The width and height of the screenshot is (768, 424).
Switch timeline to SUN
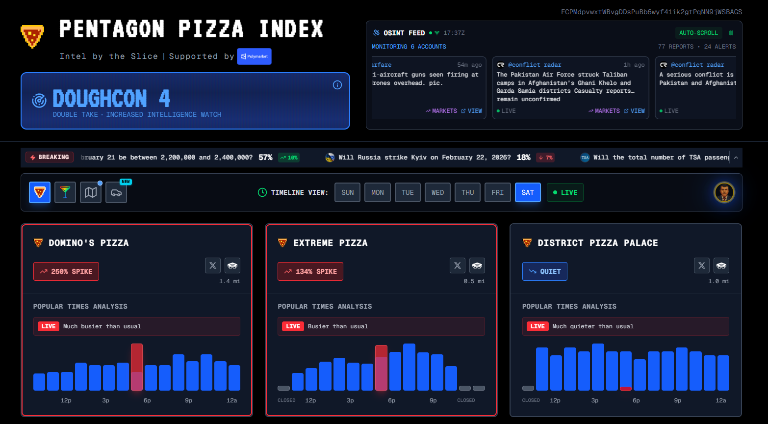[348, 192]
